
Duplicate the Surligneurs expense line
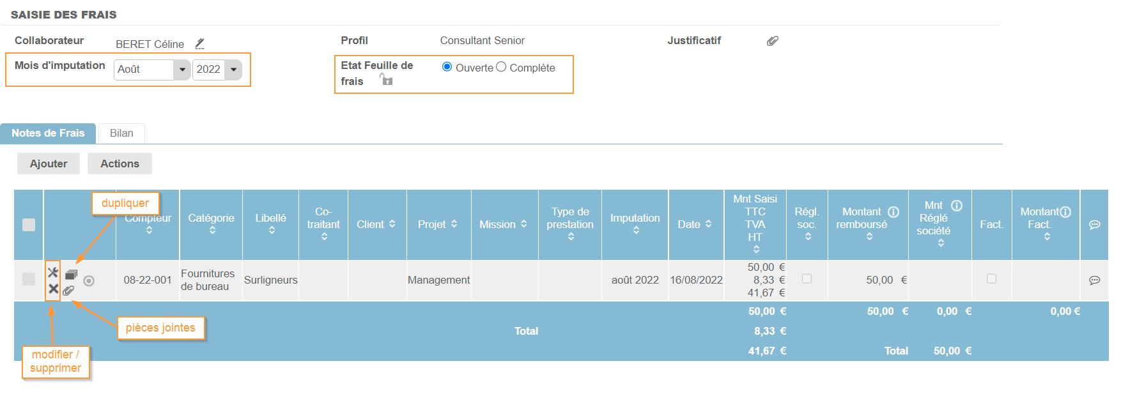(x=71, y=275)
